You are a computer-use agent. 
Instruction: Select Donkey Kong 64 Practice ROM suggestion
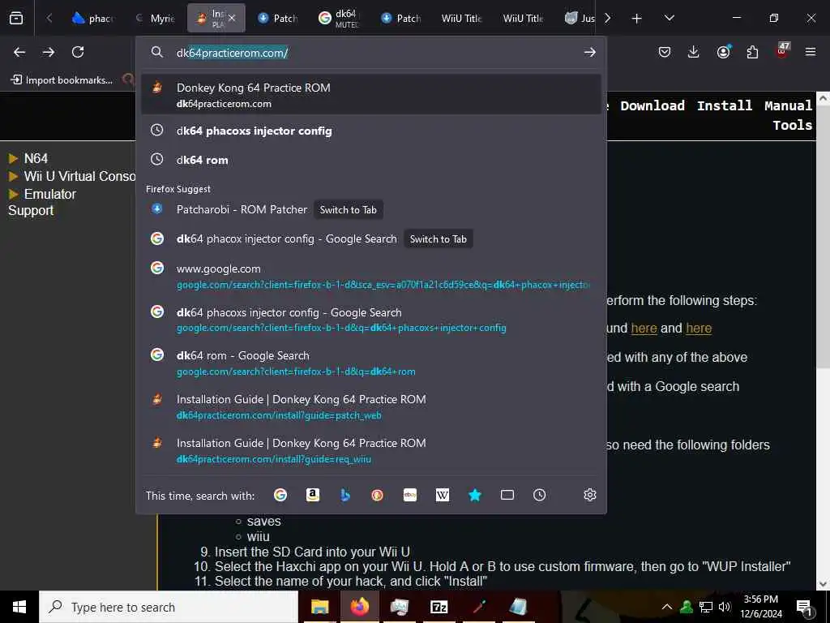[x=371, y=95]
